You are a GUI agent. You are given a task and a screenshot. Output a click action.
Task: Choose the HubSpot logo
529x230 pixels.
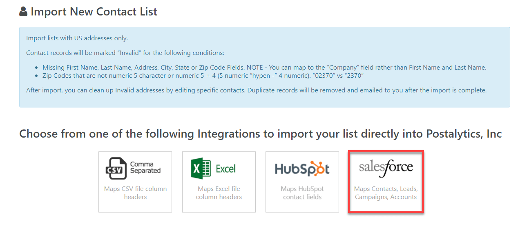coord(302,169)
